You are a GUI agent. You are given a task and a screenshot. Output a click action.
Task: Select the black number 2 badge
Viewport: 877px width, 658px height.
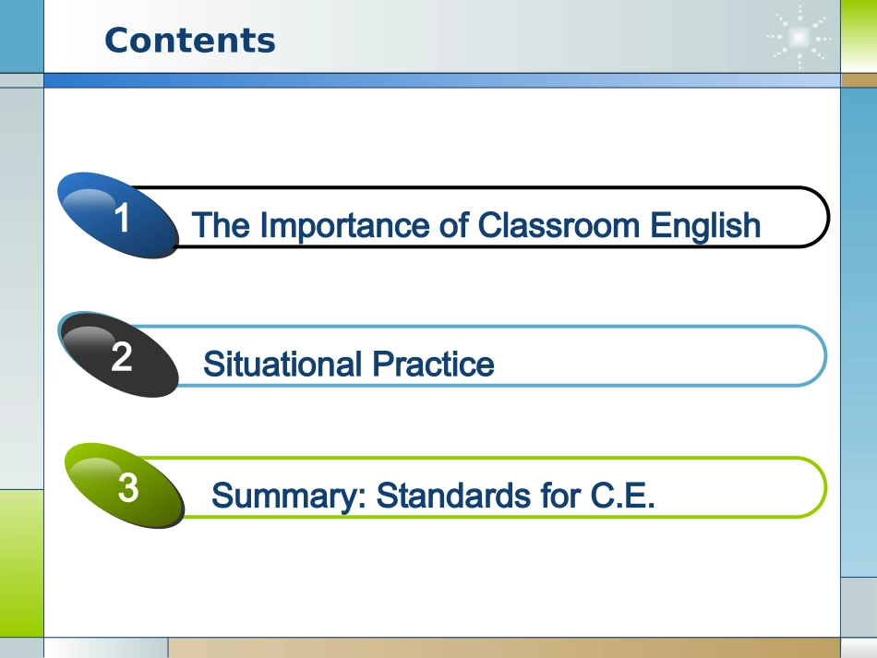(120, 356)
